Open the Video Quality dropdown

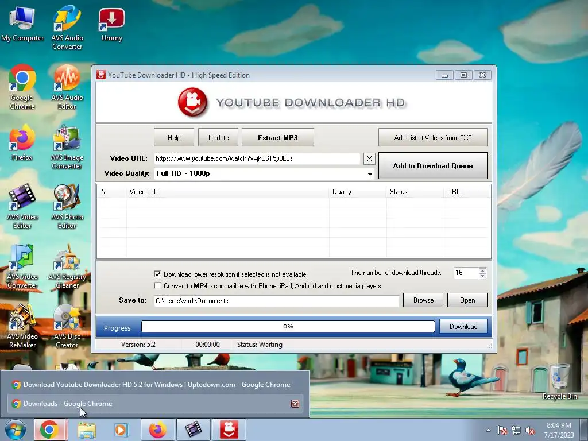370,173
